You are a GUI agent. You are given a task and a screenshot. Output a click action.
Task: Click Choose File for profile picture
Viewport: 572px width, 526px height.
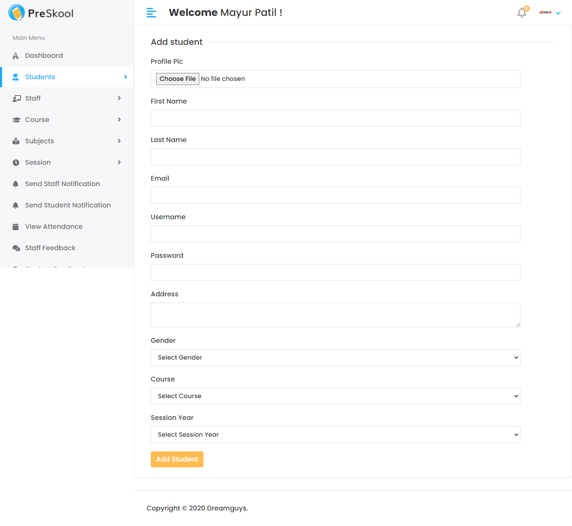coord(178,79)
